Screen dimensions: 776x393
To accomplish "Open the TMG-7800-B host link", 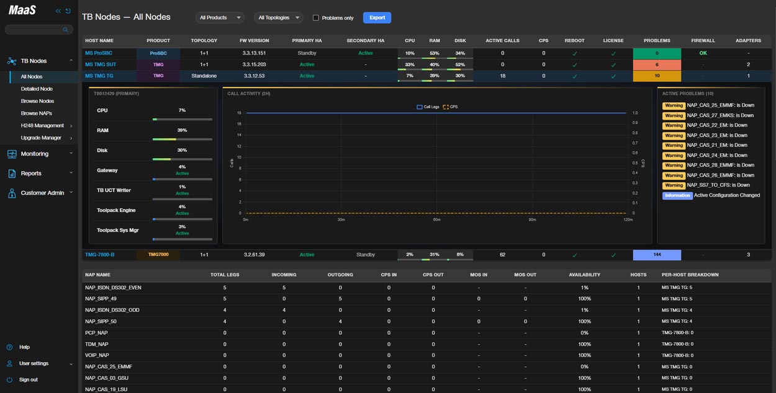I will coord(100,255).
